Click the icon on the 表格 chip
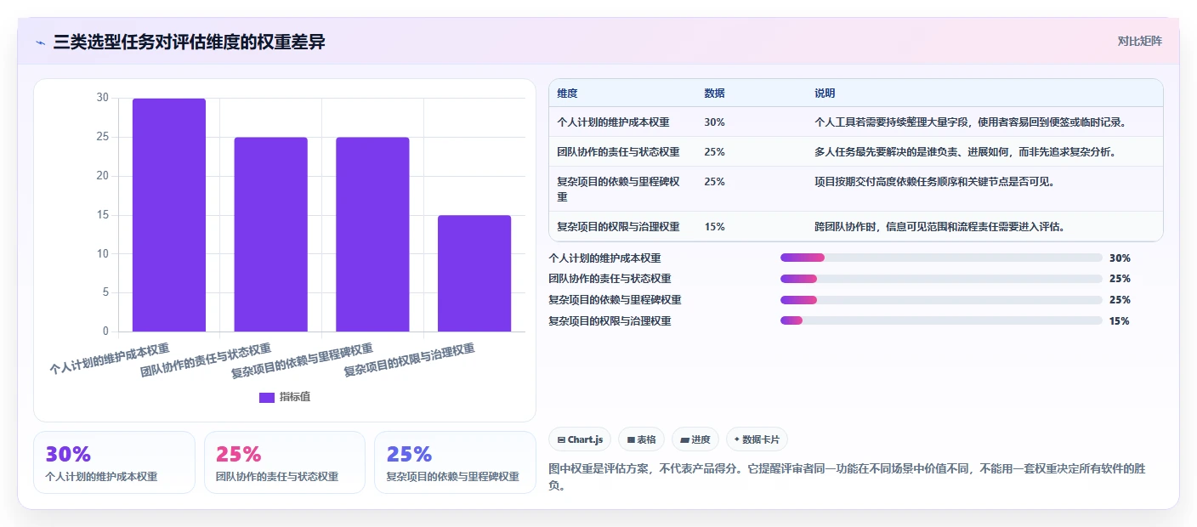Viewport: 1197px width, 527px height. (631, 439)
